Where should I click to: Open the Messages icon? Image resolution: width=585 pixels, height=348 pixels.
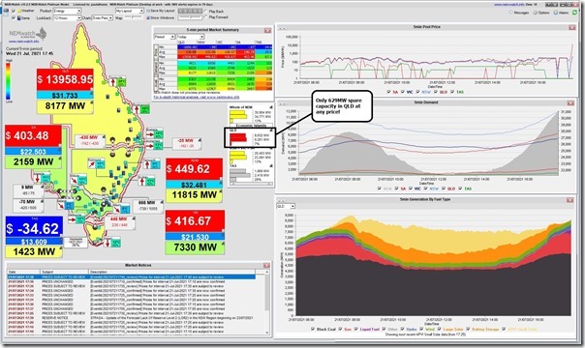tap(510, 13)
